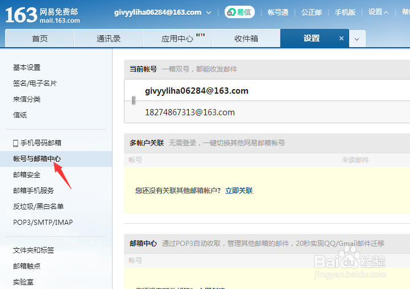Image resolution: width=410 pixels, height=289 pixels.
Task: Open 公正邮 link
Action: [x=312, y=12]
